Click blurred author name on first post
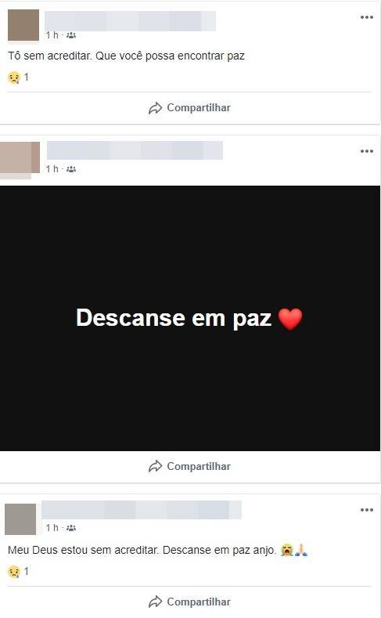The width and height of the screenshot is (381, 618). (x=131, y=21)
